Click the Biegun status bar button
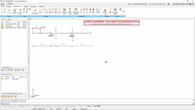Image resolution: width=195 pixels, height=110 pixels. [x=74, y=109]
